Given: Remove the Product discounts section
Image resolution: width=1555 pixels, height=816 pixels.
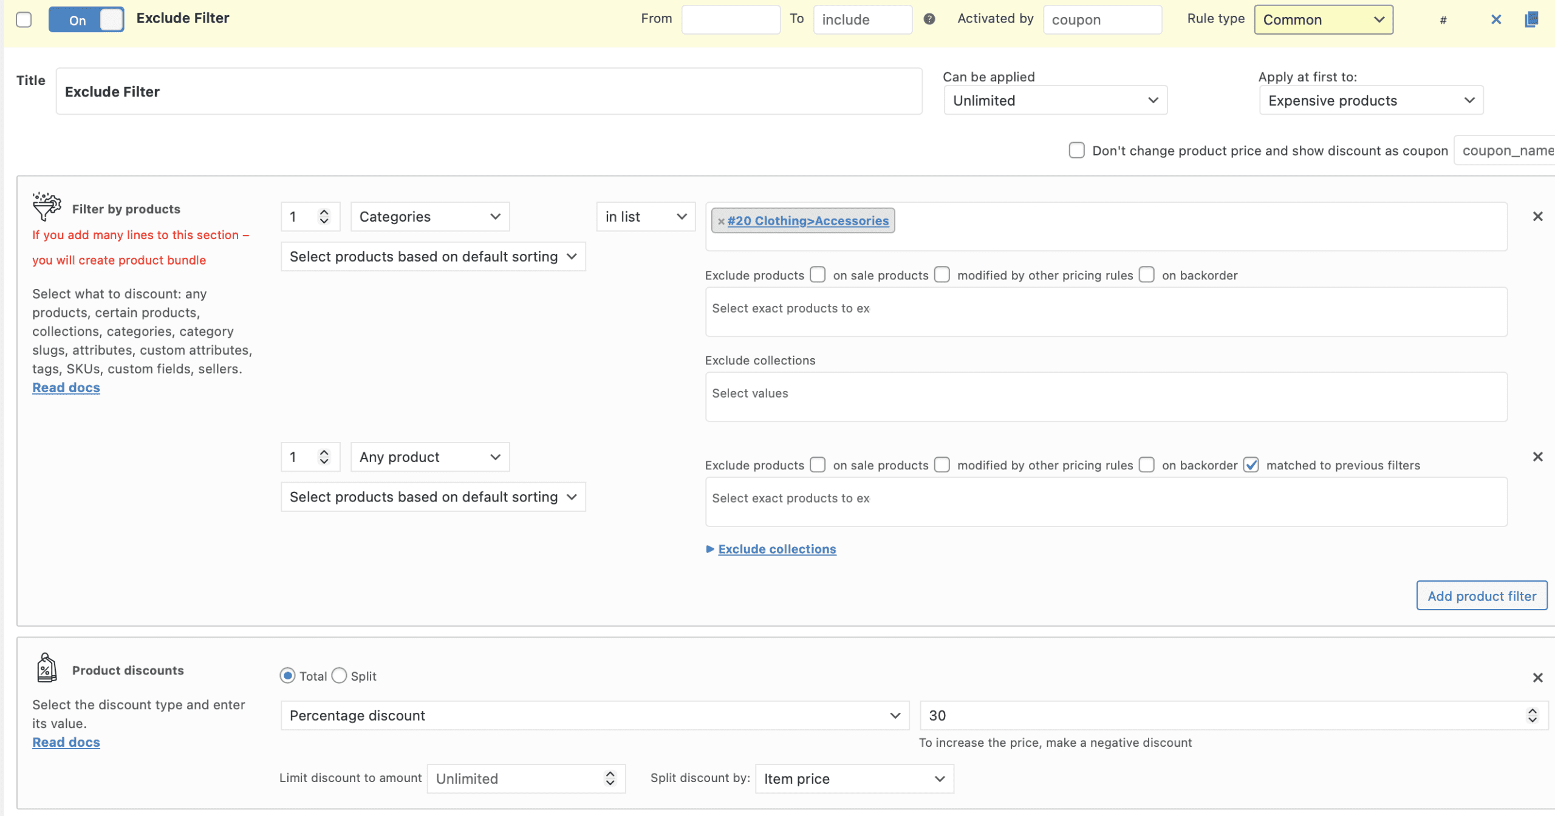Looking at the screenshot, I should click(1537, 677).
